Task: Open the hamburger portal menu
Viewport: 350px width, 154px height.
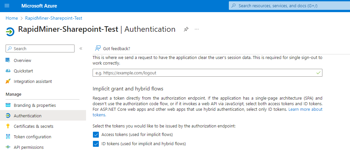Action: [7, 6]
